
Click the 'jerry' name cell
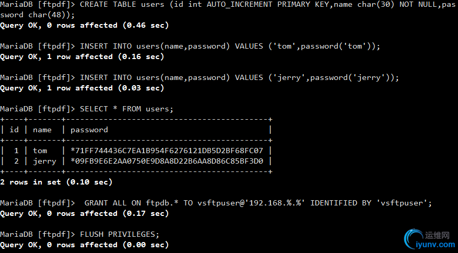coord(44,162)
